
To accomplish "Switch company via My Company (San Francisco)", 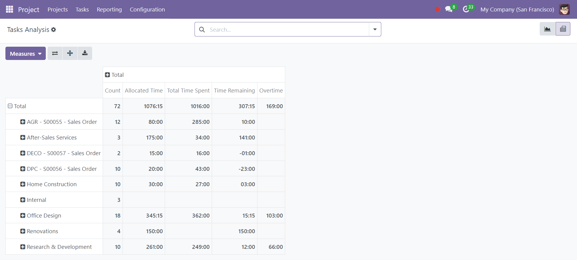I will [x=517, y=10].
